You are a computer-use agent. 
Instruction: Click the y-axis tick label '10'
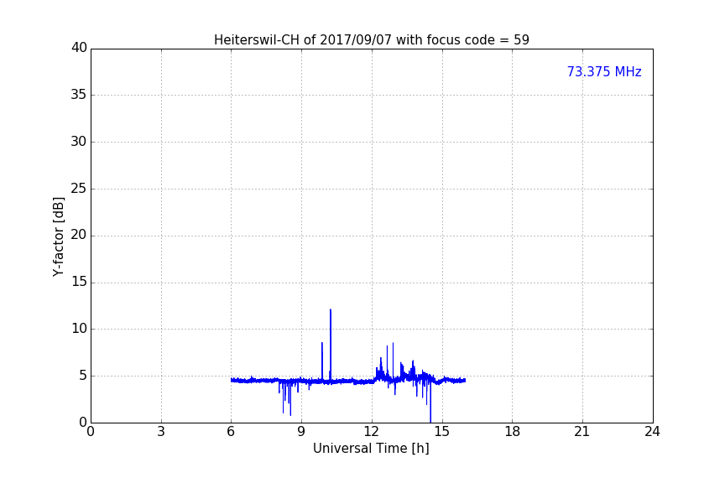79,329
